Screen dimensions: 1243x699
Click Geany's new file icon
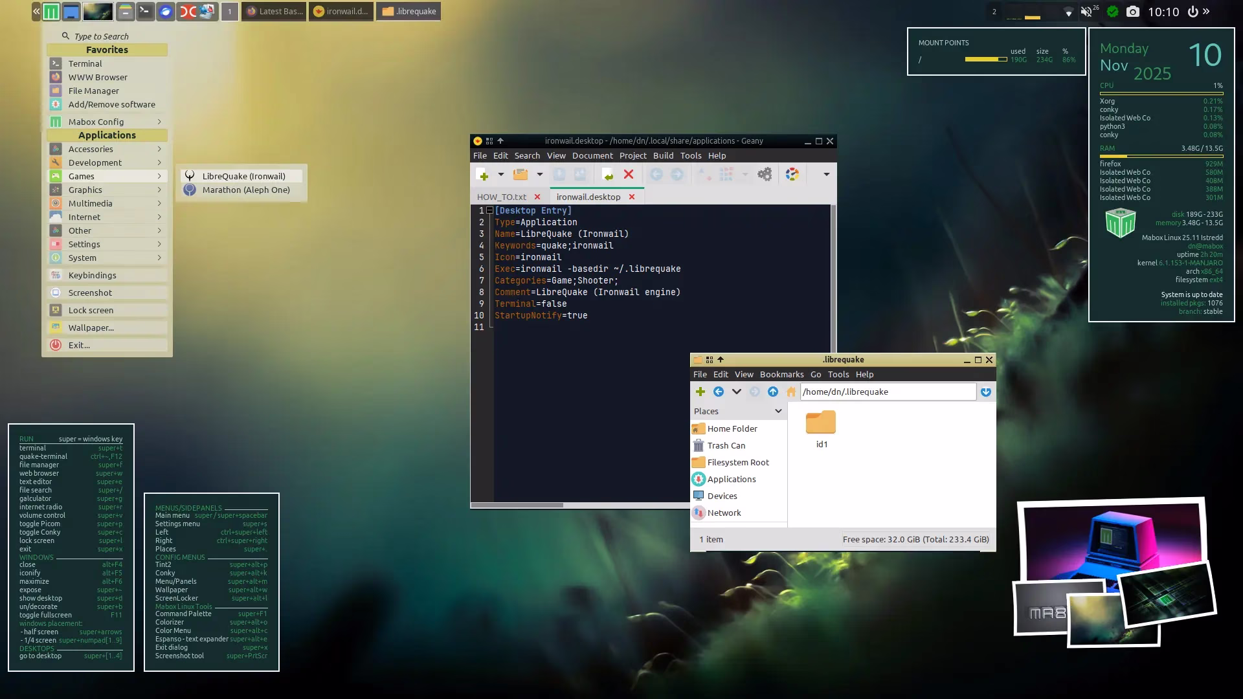(482, 175)
